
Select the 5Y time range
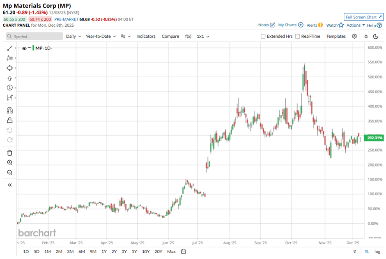pyautogui.click(x=134, y=252)
